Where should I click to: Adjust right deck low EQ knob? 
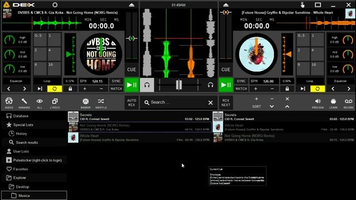[348, 69]
